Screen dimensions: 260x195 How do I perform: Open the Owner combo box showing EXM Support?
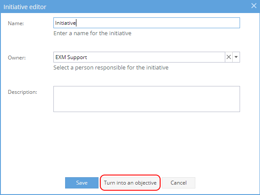coord(139,57)
